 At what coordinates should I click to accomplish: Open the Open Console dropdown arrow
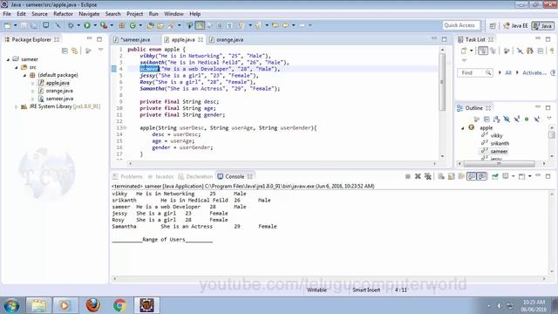point(529,176)
